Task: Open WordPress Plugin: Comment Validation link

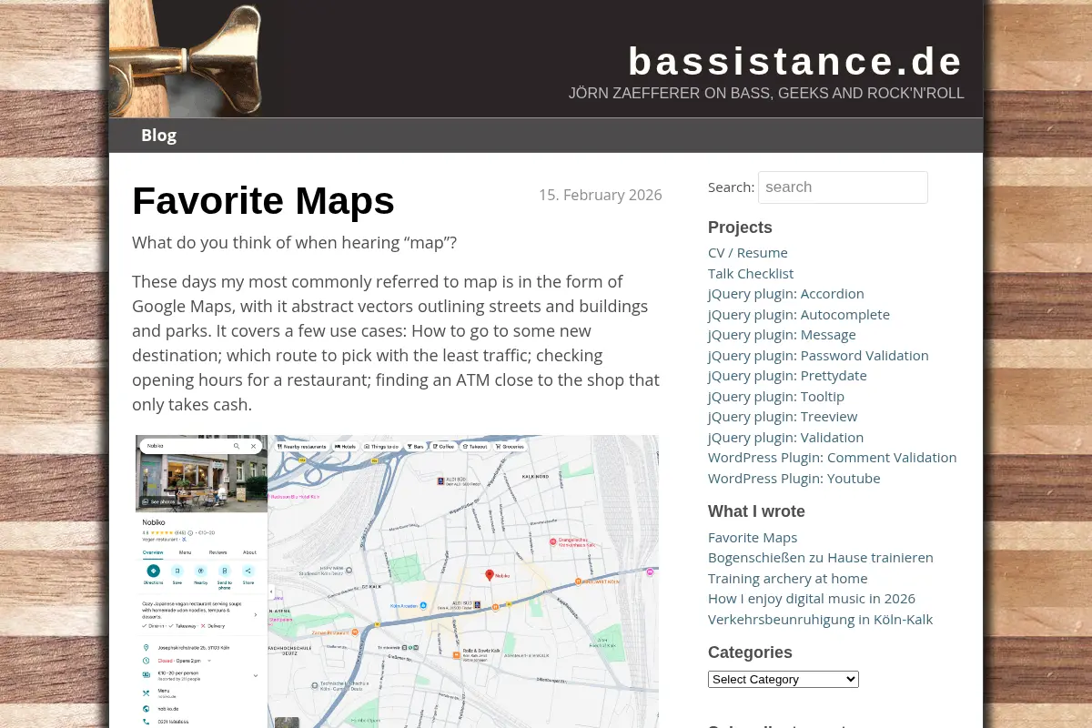Action: pyautogui.click(x=833, y=458)
